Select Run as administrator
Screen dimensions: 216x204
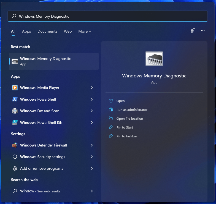coord(132,110)
